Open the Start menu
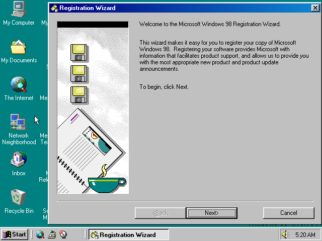The height and width of the screenshot is (241, 322). [x=15, y=234]
